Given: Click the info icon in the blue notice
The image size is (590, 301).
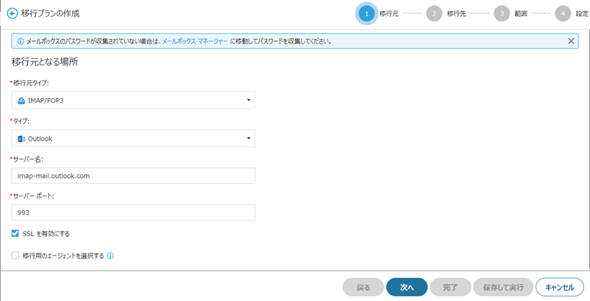Looking at the screenshot, I should point(21,41).
